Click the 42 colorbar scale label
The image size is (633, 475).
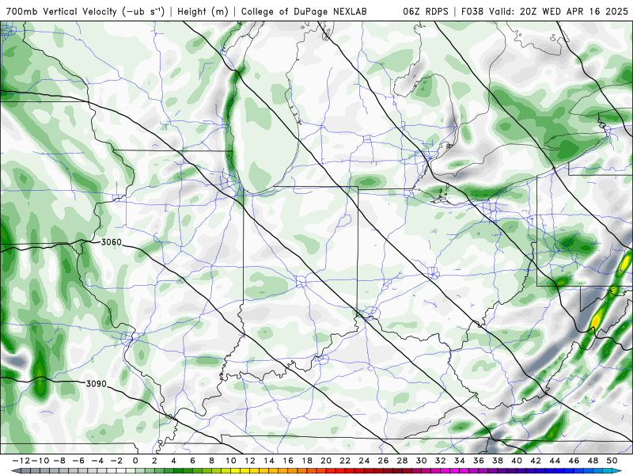click(536, 461)
